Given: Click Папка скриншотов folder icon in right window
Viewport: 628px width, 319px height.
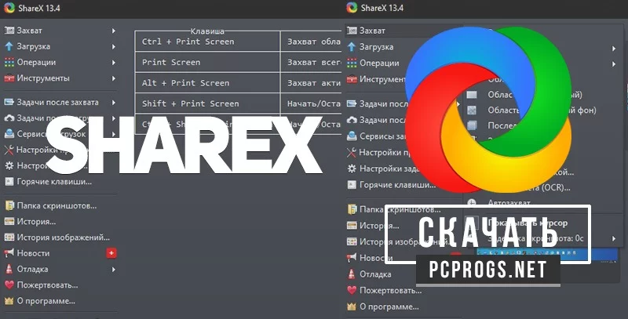Looking at the screenshot, I should pyautogui.click(x=352, y=209).
